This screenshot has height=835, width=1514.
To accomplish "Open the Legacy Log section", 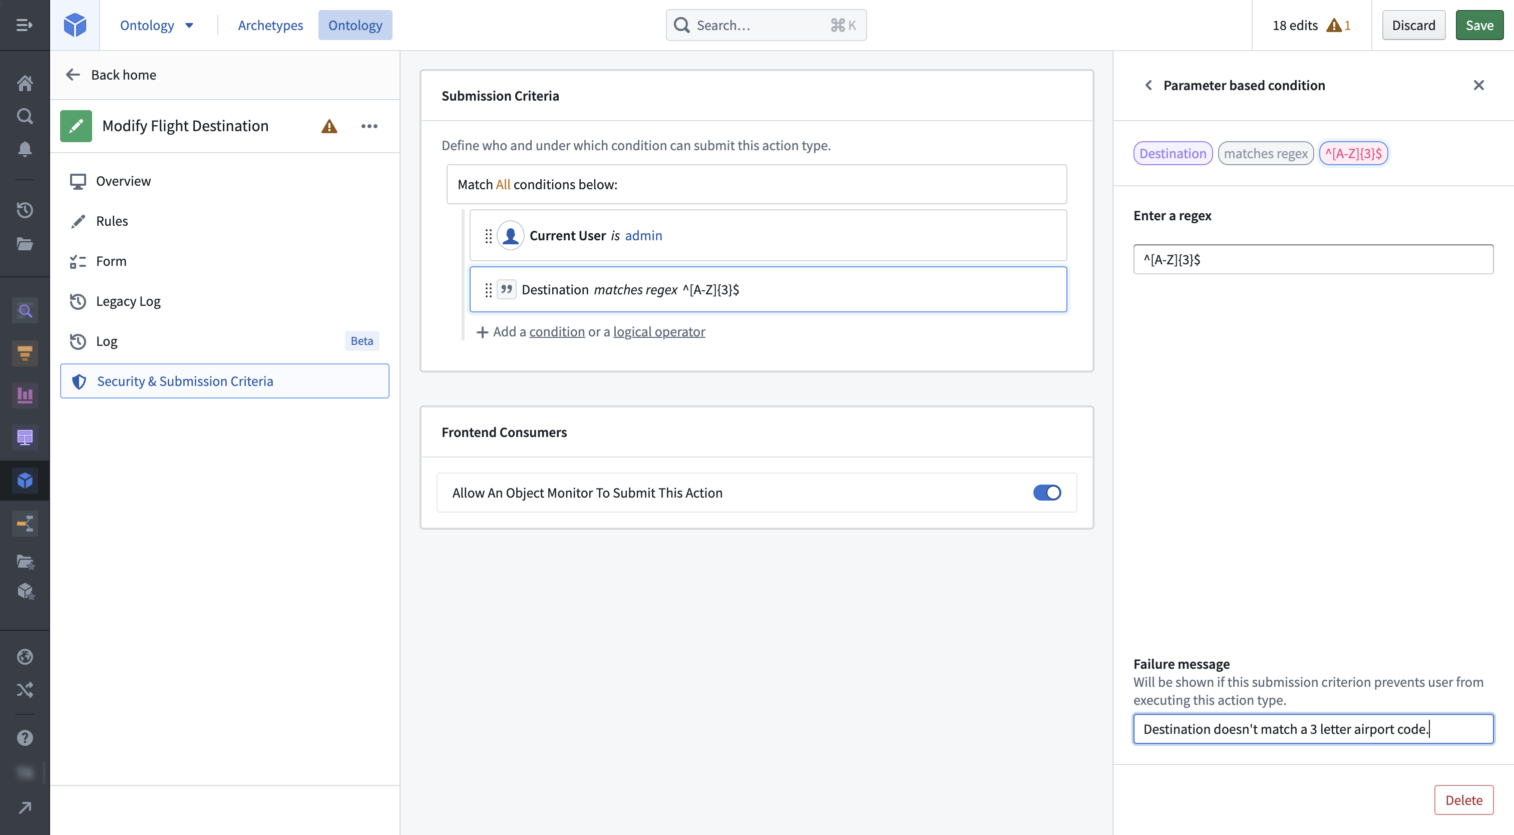I will point(224,301).
